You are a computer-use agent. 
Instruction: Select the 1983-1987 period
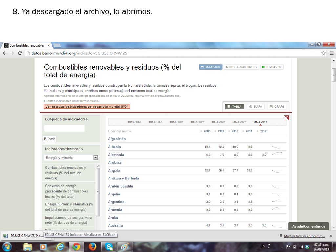pyautogui.click(x=155, y=122)
